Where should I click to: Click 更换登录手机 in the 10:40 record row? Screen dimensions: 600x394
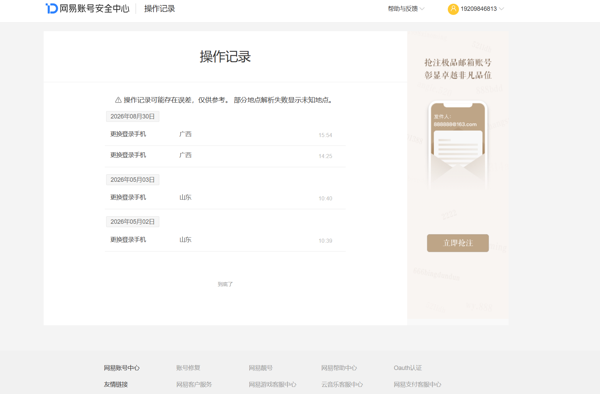128,197
